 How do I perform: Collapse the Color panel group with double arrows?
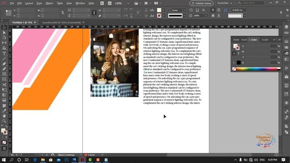click(x=274, y=40)
